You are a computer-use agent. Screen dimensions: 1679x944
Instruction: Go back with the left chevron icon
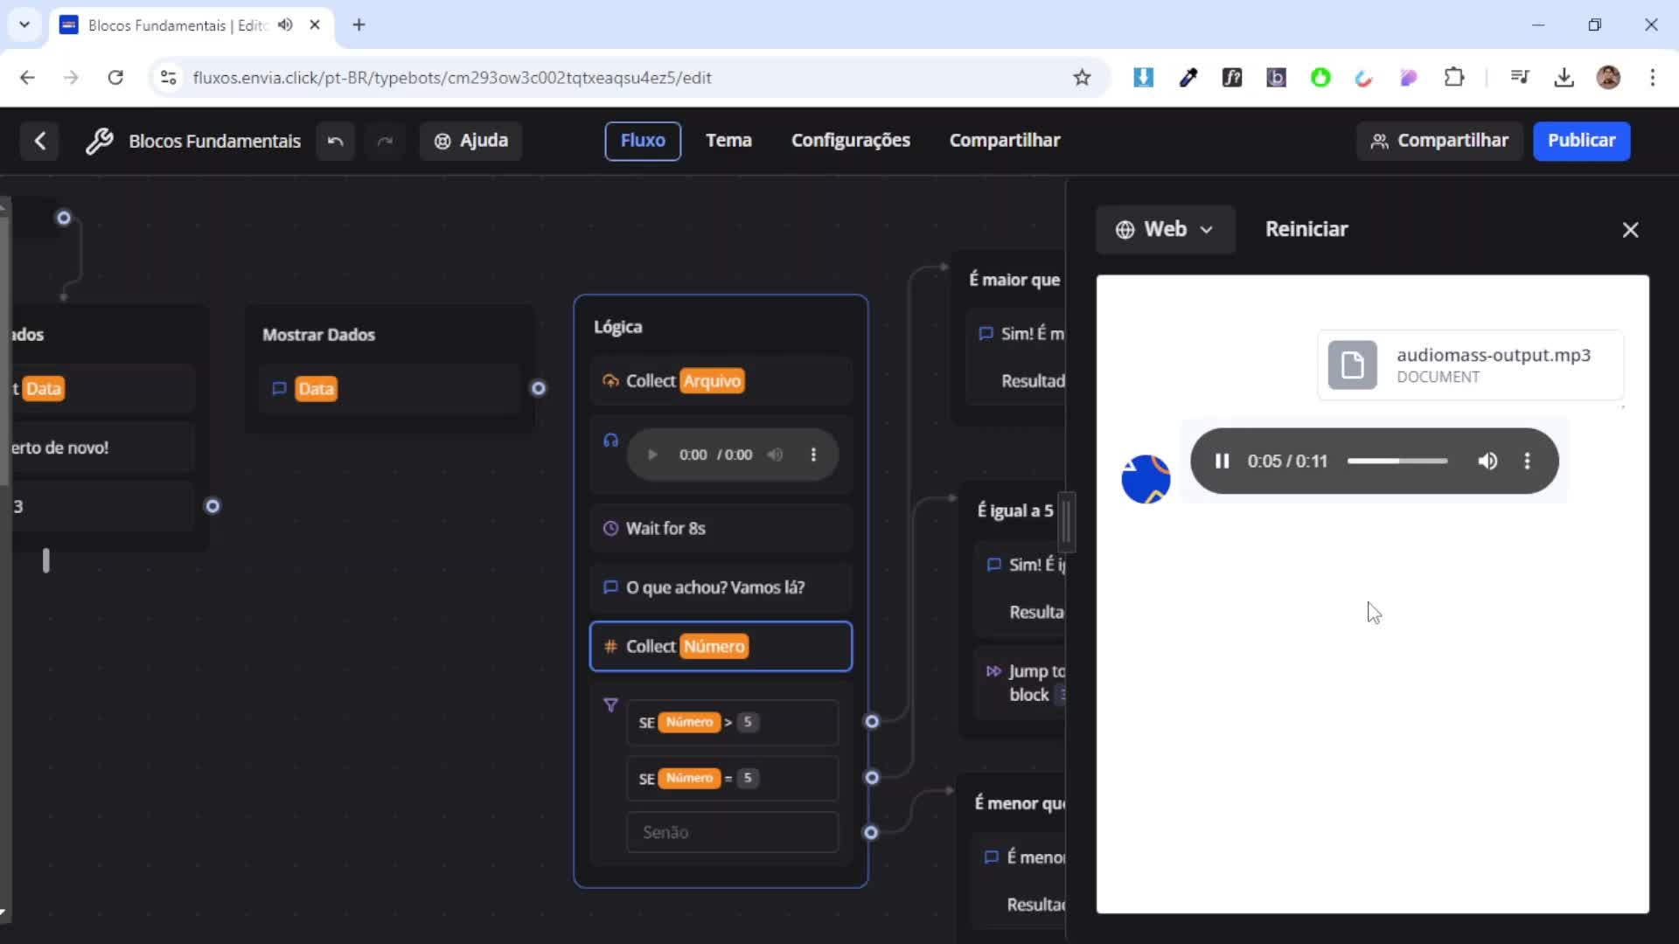pos(39,141)
